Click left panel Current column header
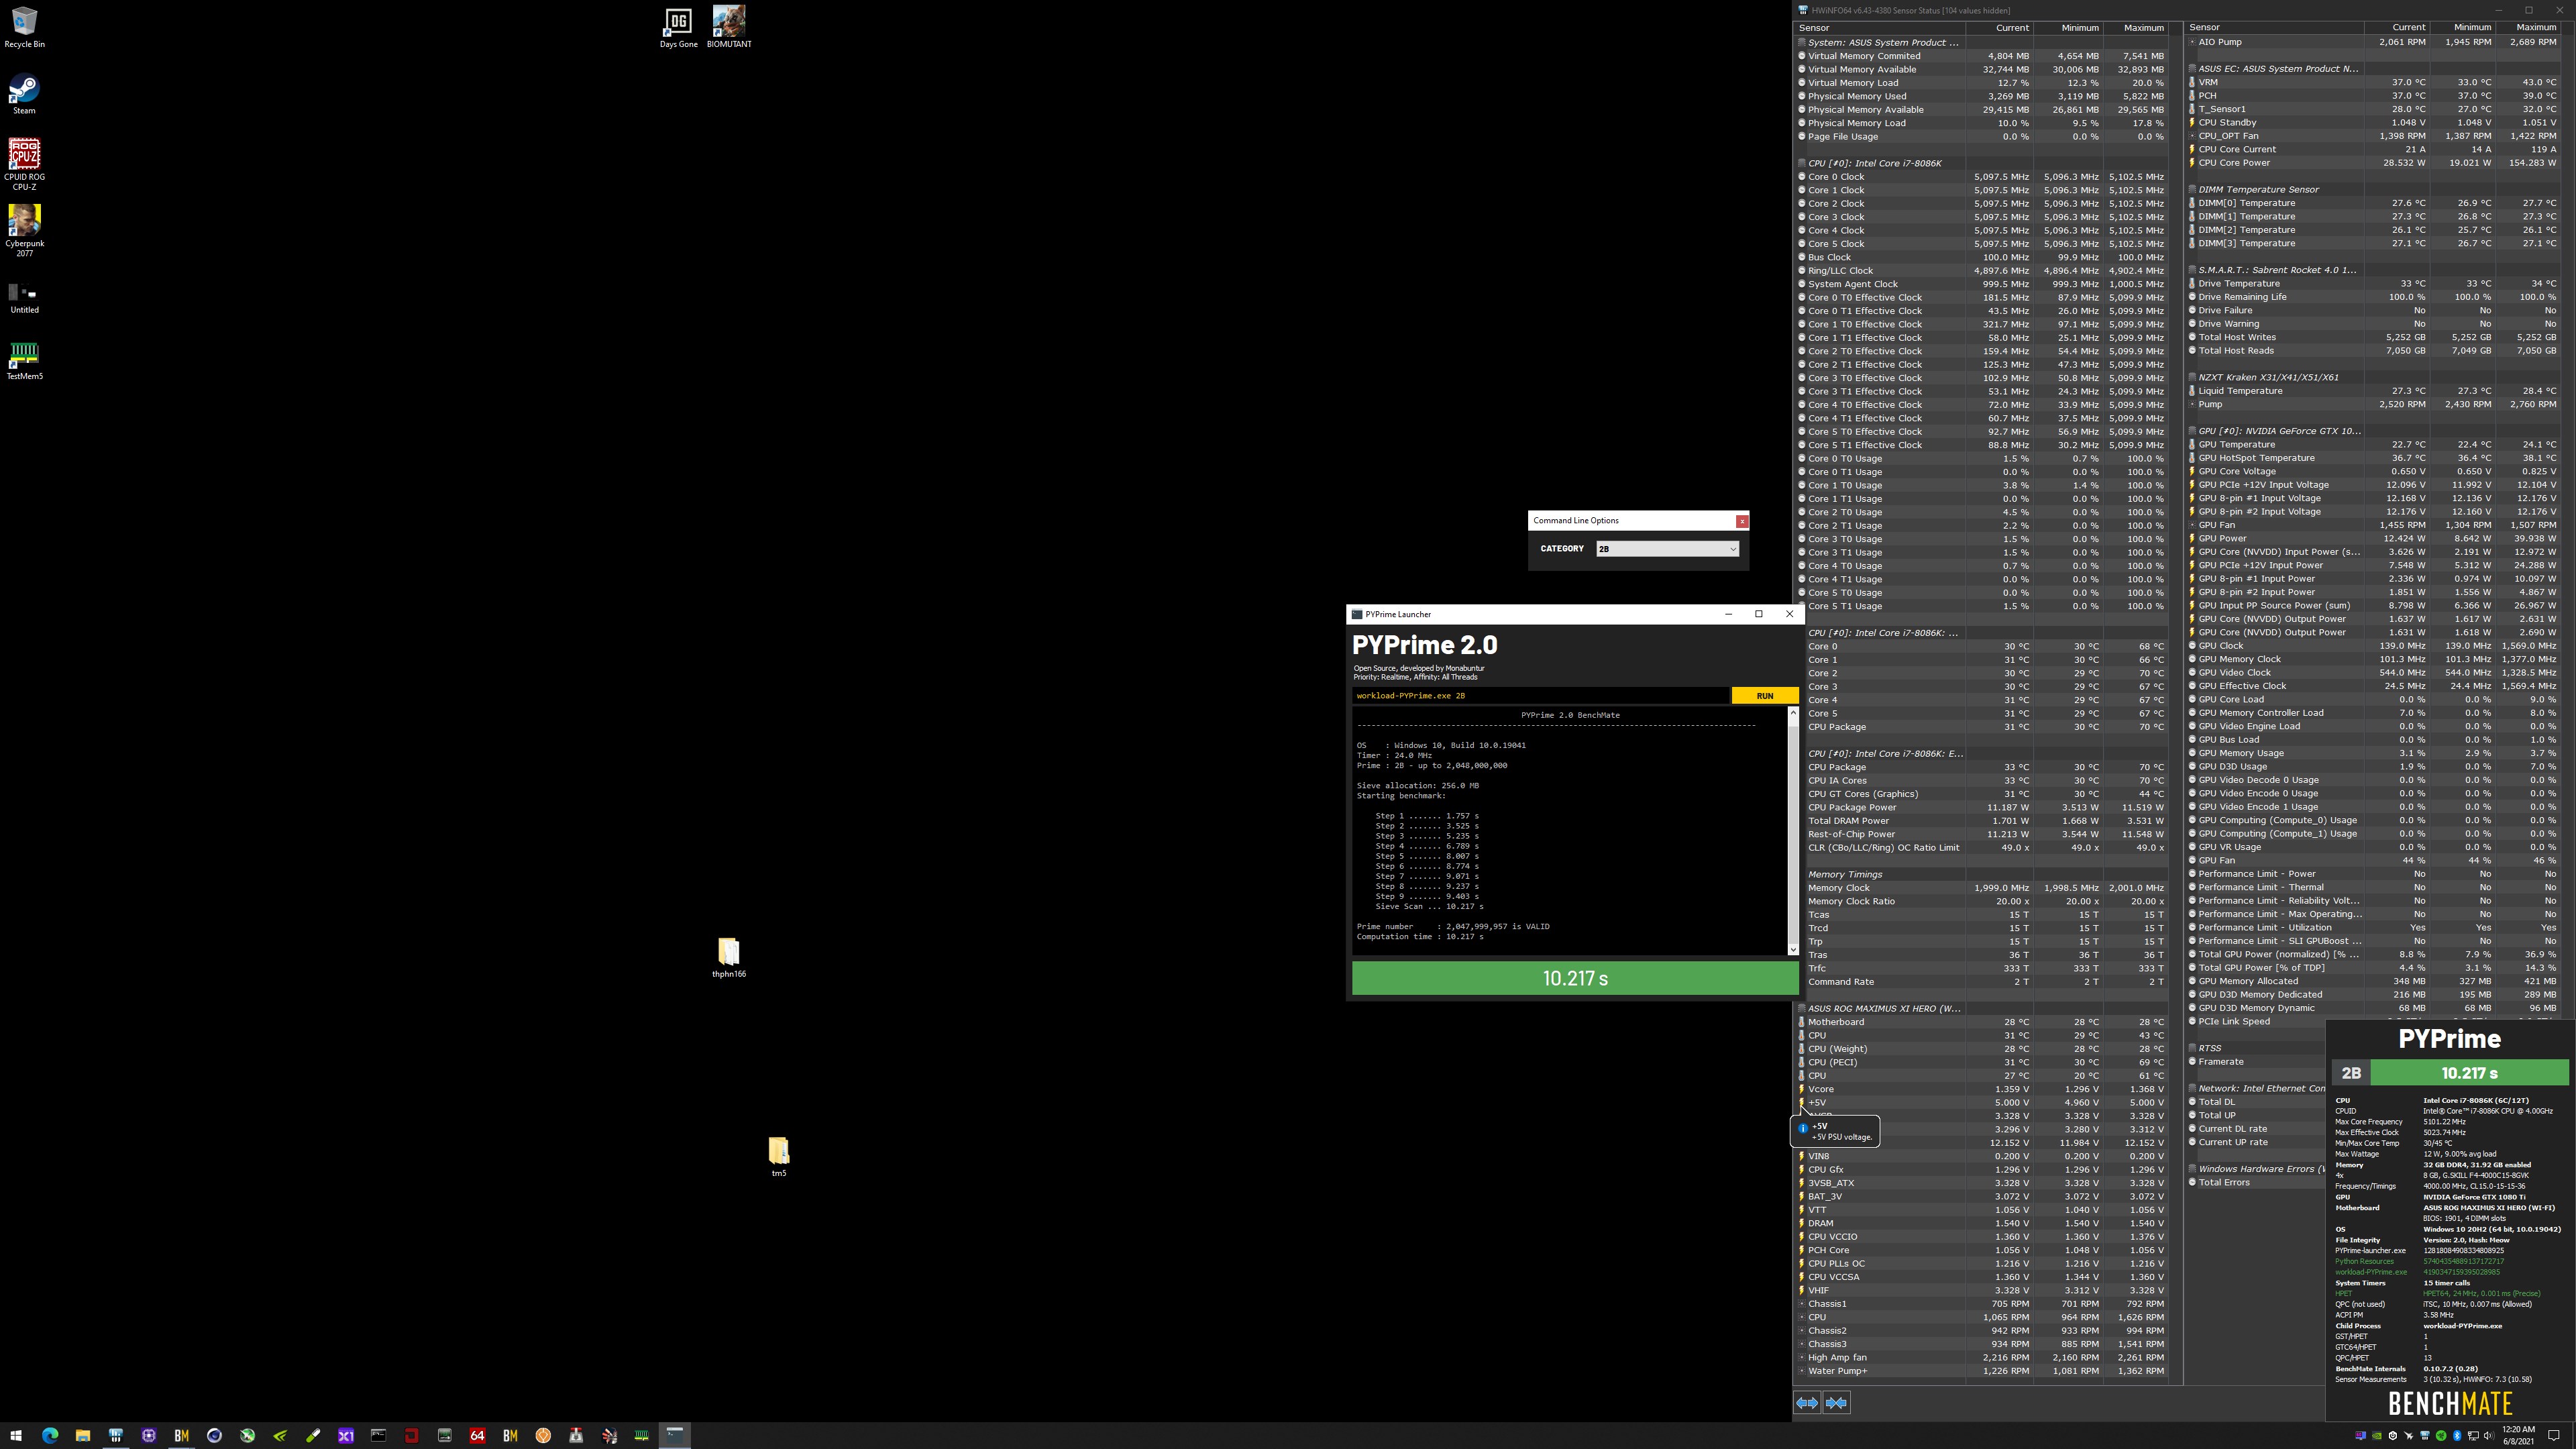 (2000, 28)
